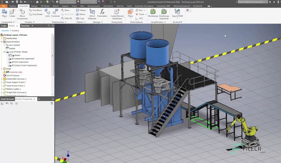Collapse Level of Detail : Master node

coord(4,52)
